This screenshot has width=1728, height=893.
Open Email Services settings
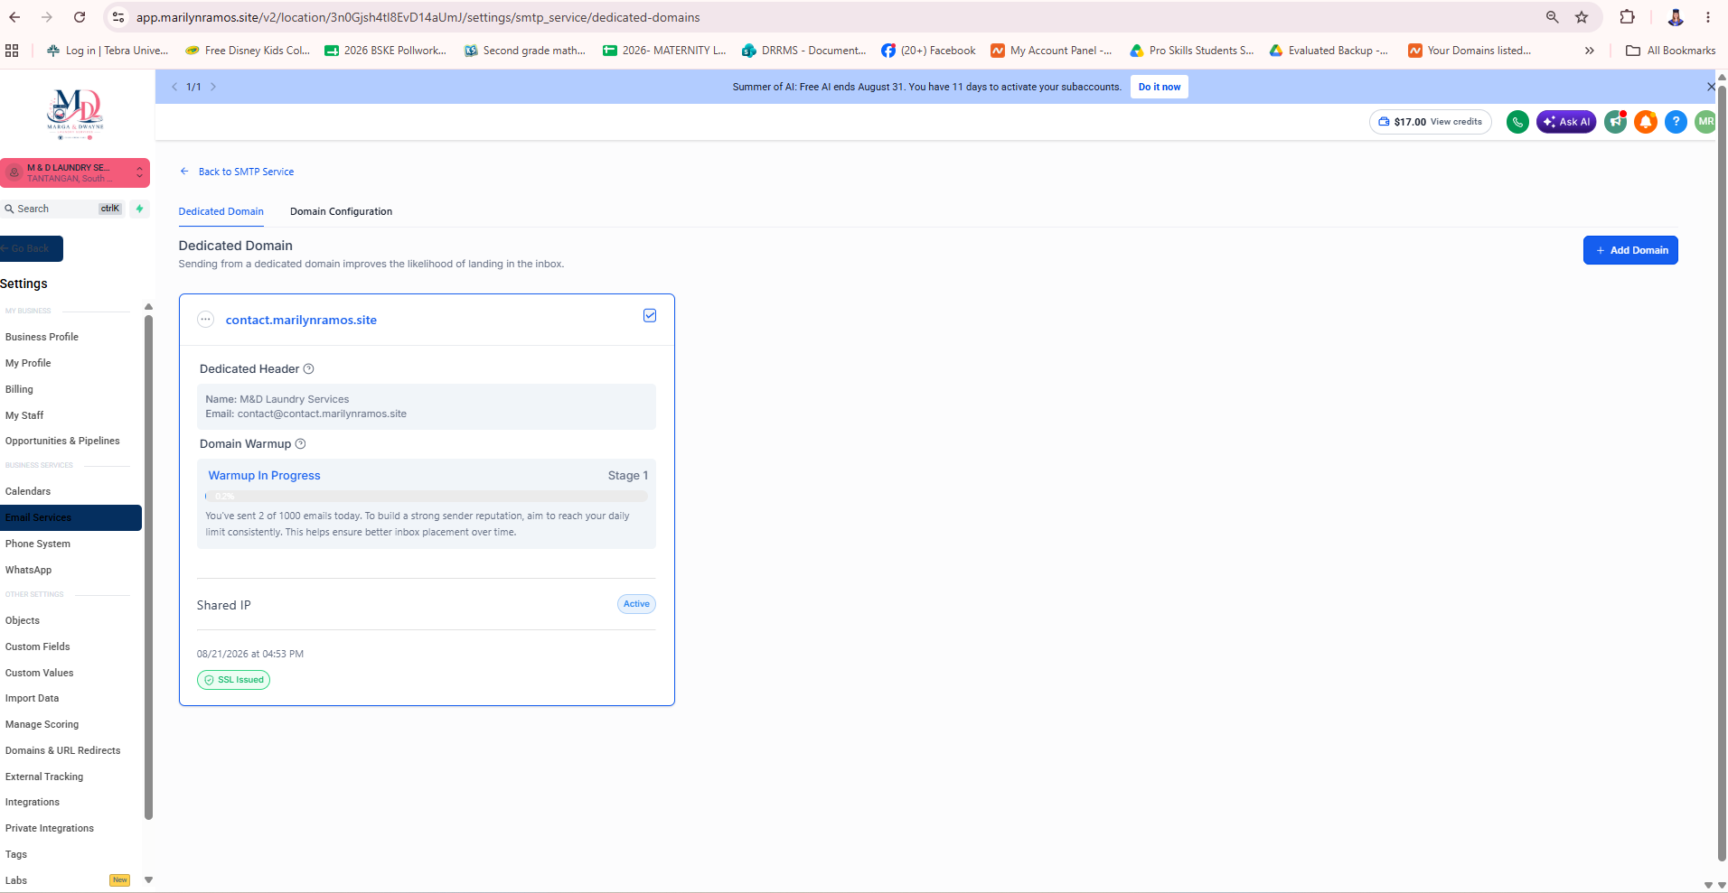pos(70,517)
